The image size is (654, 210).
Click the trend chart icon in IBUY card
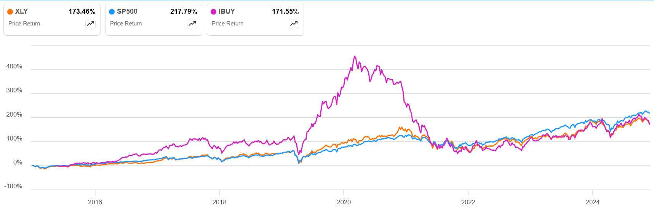[294, 24]
